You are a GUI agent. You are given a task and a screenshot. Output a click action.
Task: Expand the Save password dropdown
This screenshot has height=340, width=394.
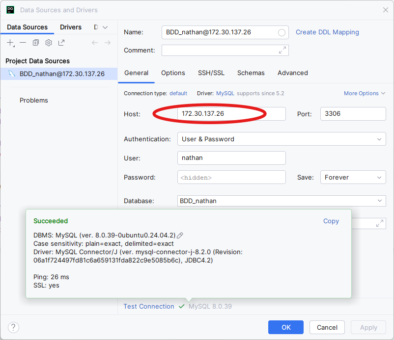coord(353,178)
